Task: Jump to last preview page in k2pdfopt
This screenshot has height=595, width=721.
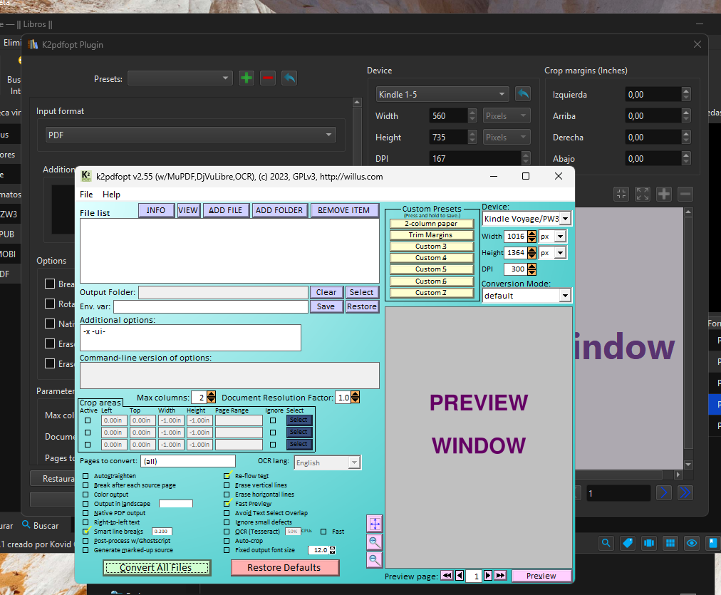Action: point(500,576)
